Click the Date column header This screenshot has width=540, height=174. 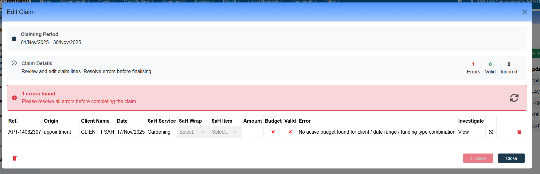coord(122,121)
